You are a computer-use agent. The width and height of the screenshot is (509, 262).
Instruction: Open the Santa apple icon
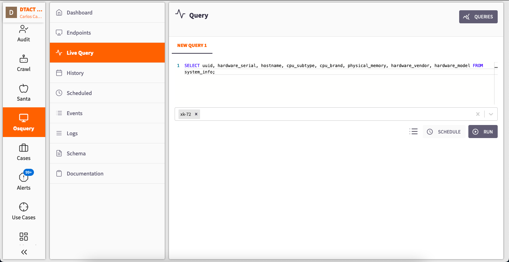coord(24,88)
